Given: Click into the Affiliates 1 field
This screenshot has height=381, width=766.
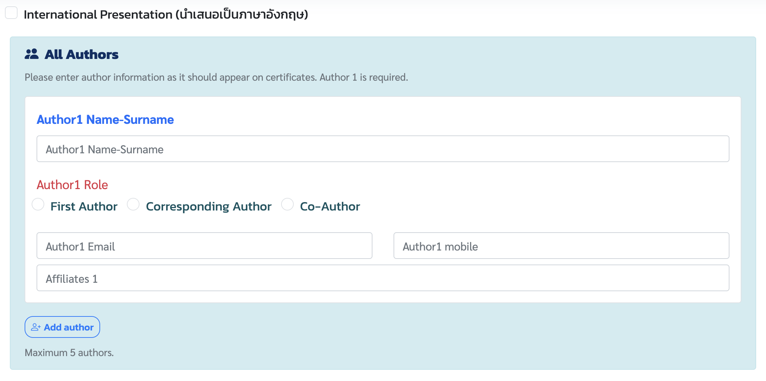Looking at the screenshot, I should [383, 278].
